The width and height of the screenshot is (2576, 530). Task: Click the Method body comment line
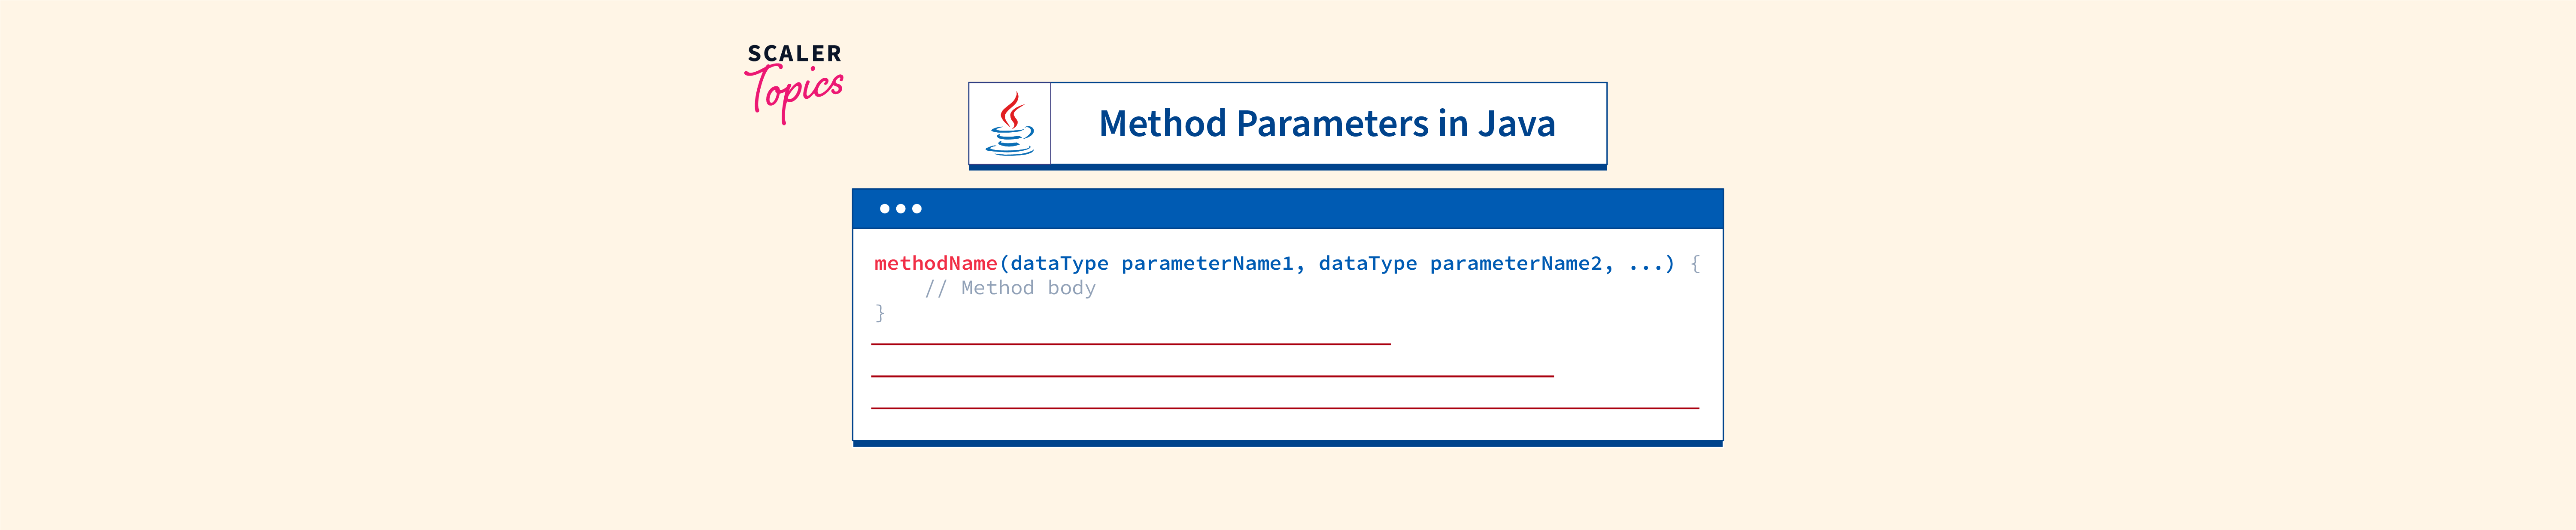1010,289
